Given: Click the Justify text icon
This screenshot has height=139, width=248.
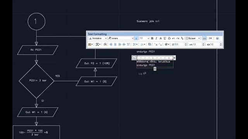Looking at the screenshot, I should tap(124, 44).
